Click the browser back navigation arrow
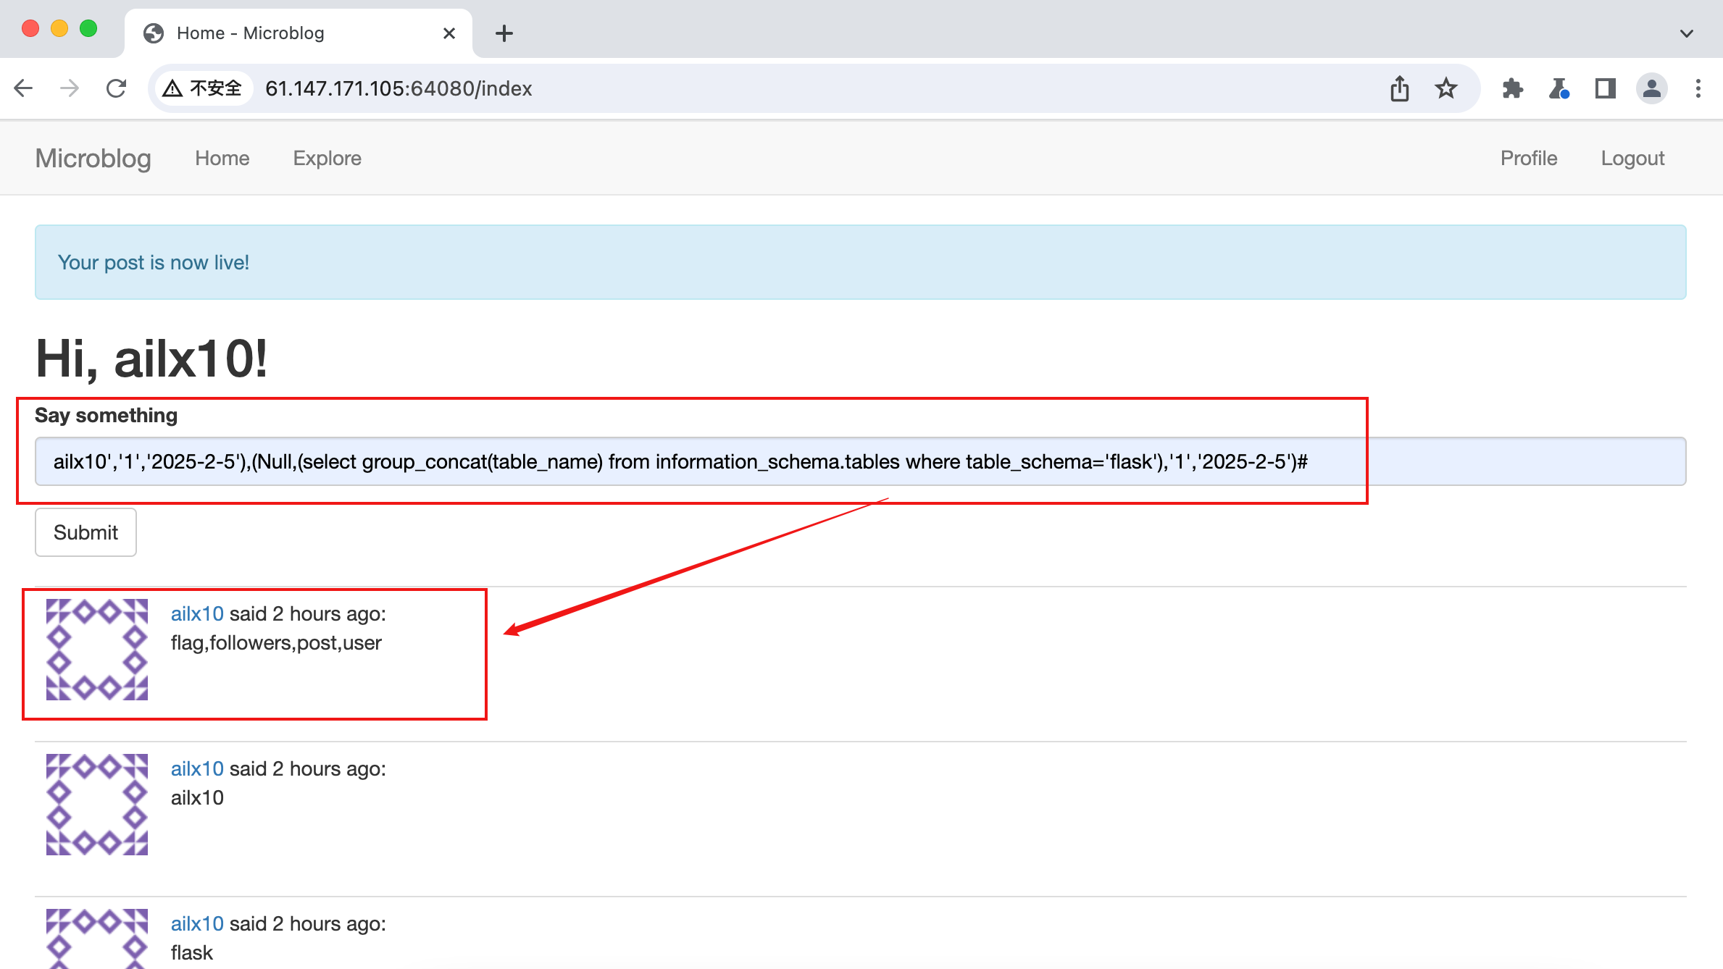Viewport: 1723px width, 969px height. (23, 88)
